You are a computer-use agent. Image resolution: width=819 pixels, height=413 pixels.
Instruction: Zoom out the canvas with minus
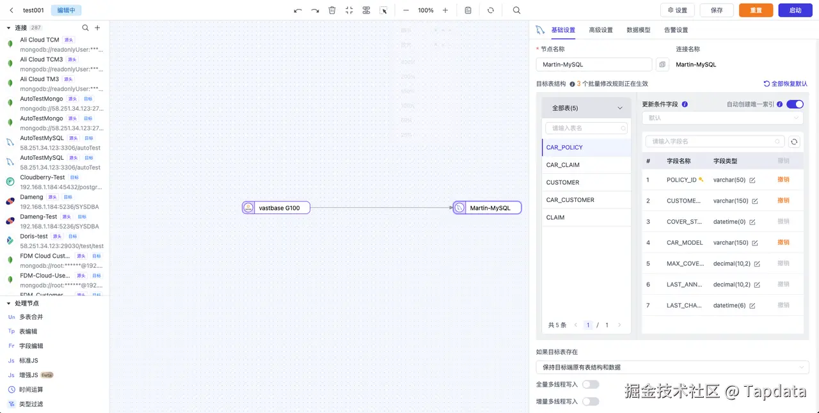coord(406,10)
